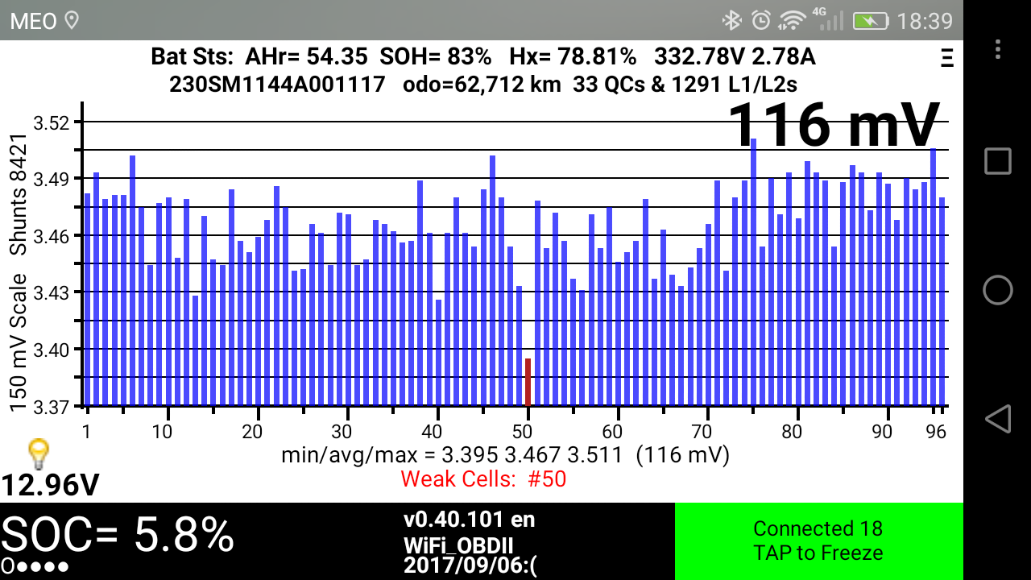This screenshot has height=580, width=1031.
Task: Tap the SOC= 5.8% readout
Action: pyautogui.click(x=118, y=533)
